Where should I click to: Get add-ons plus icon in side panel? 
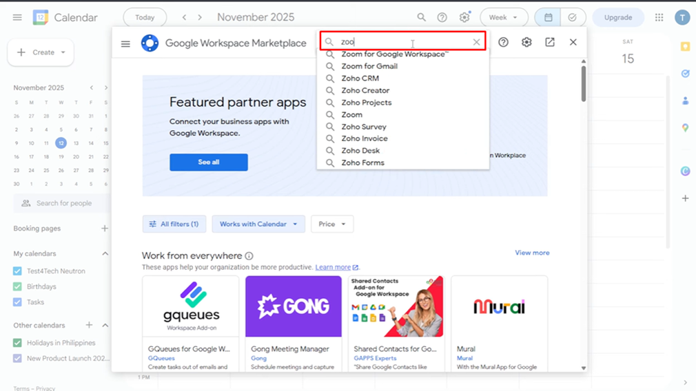click(686, 198)
